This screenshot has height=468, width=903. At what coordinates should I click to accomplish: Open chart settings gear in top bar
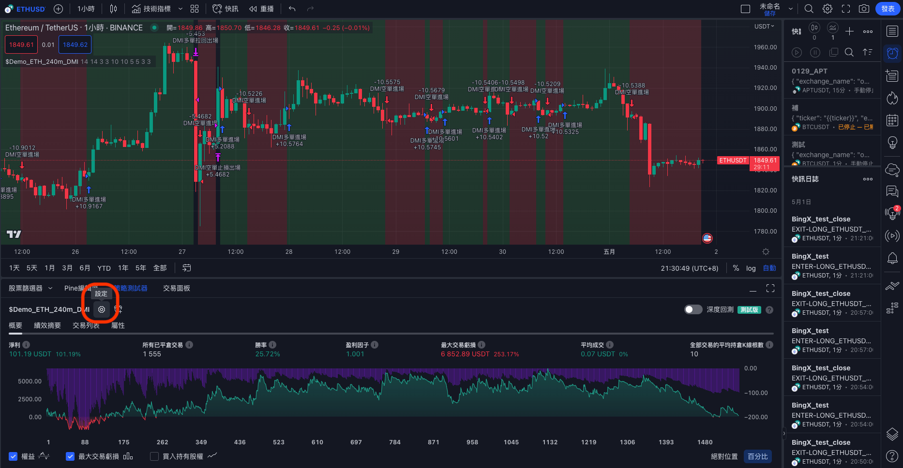(828, 9)
